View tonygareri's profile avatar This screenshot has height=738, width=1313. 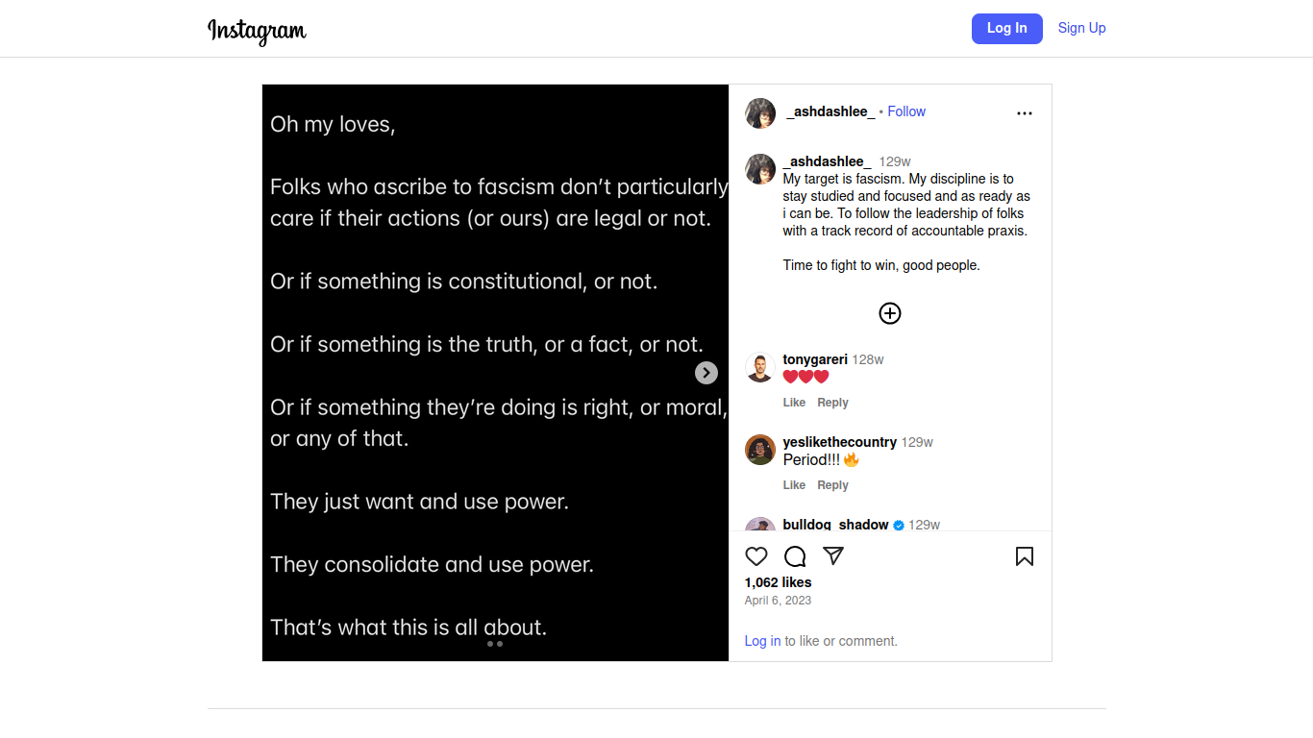click(x=760, y=367)
